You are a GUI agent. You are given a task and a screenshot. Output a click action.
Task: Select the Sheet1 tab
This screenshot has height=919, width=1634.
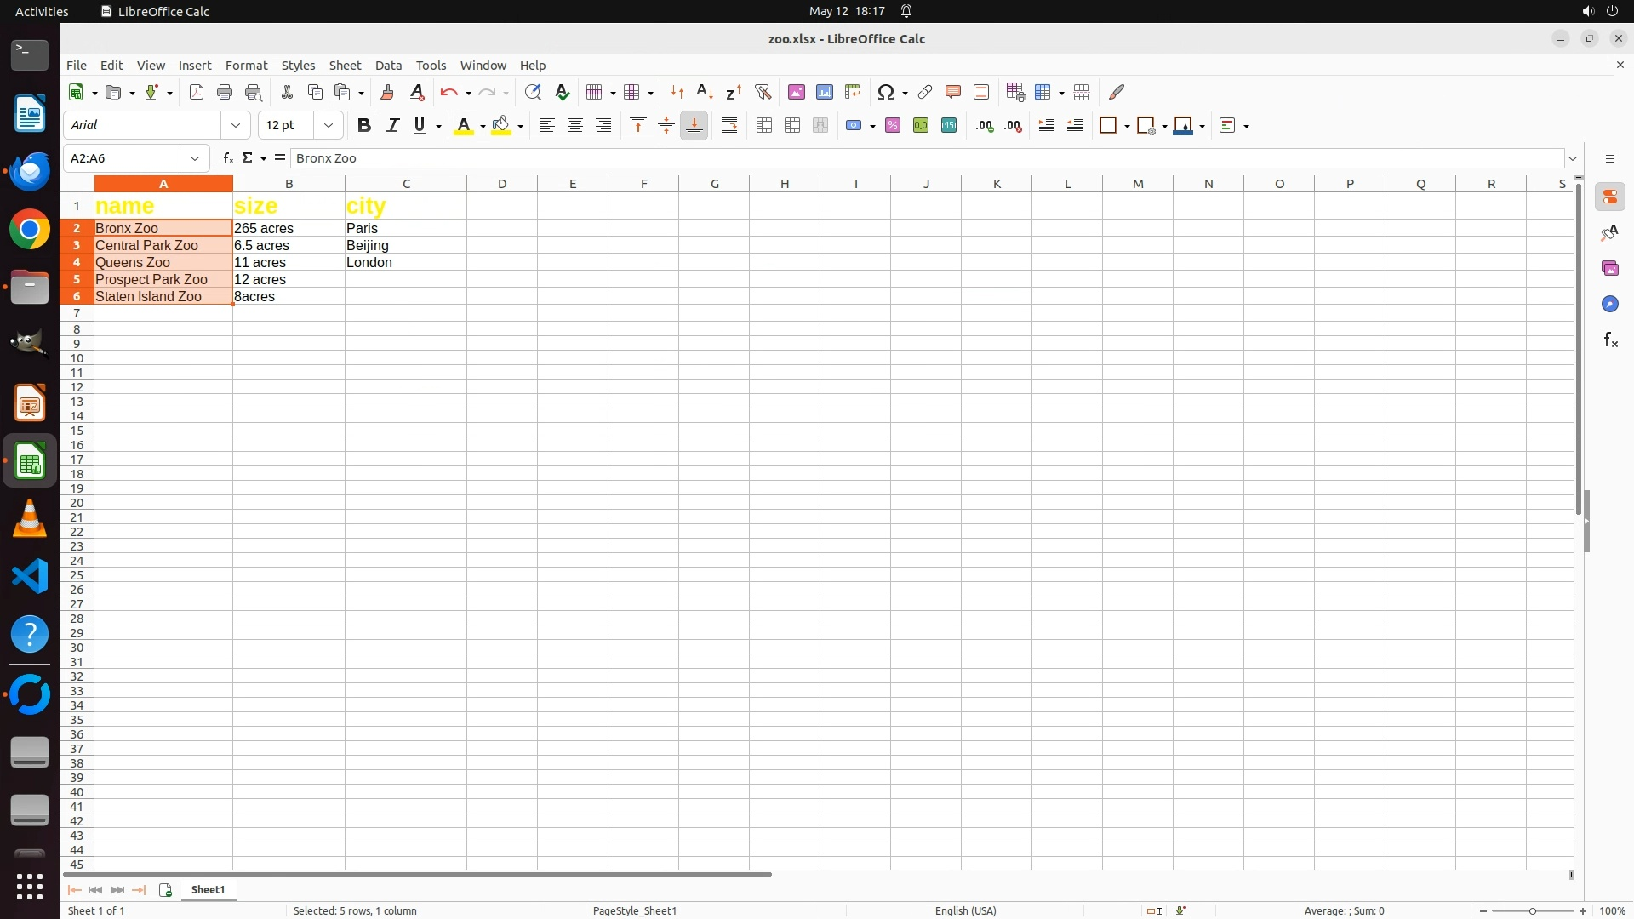pyautogui.click(x=208, y=890)
